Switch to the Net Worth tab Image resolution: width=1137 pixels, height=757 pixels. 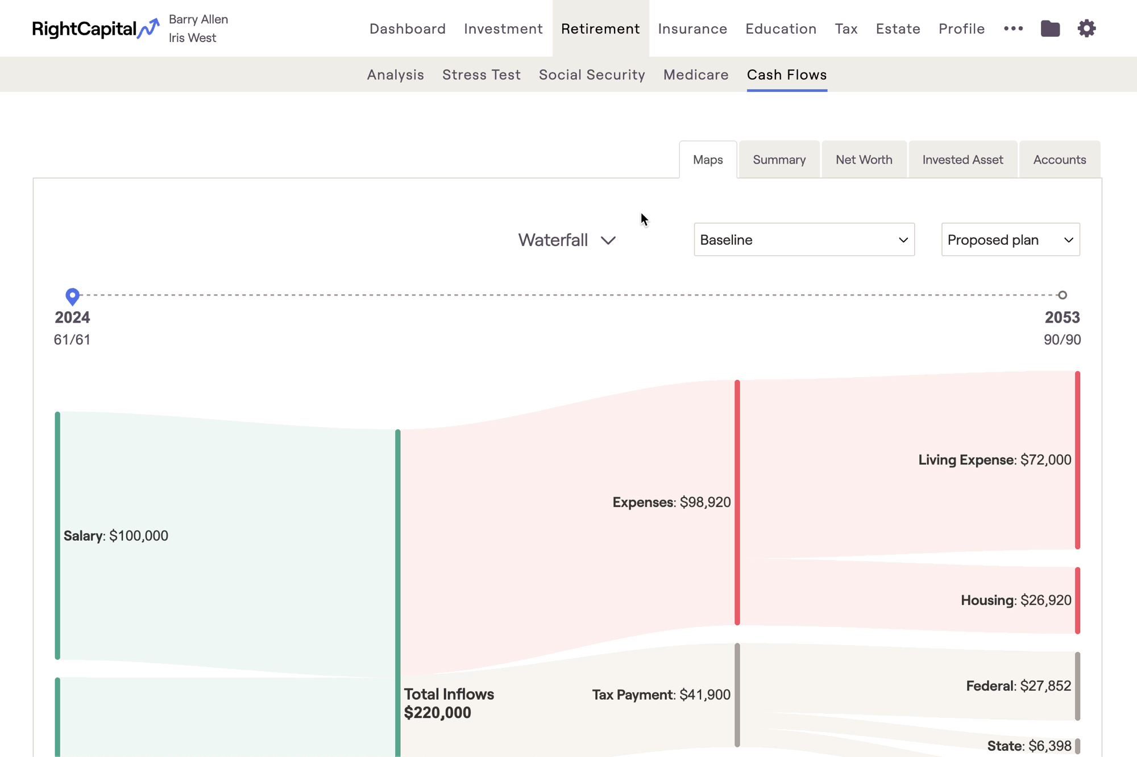pos(864,160)
